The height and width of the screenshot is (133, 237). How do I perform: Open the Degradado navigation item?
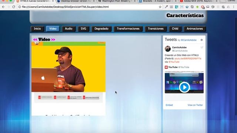tap(101, 29)
